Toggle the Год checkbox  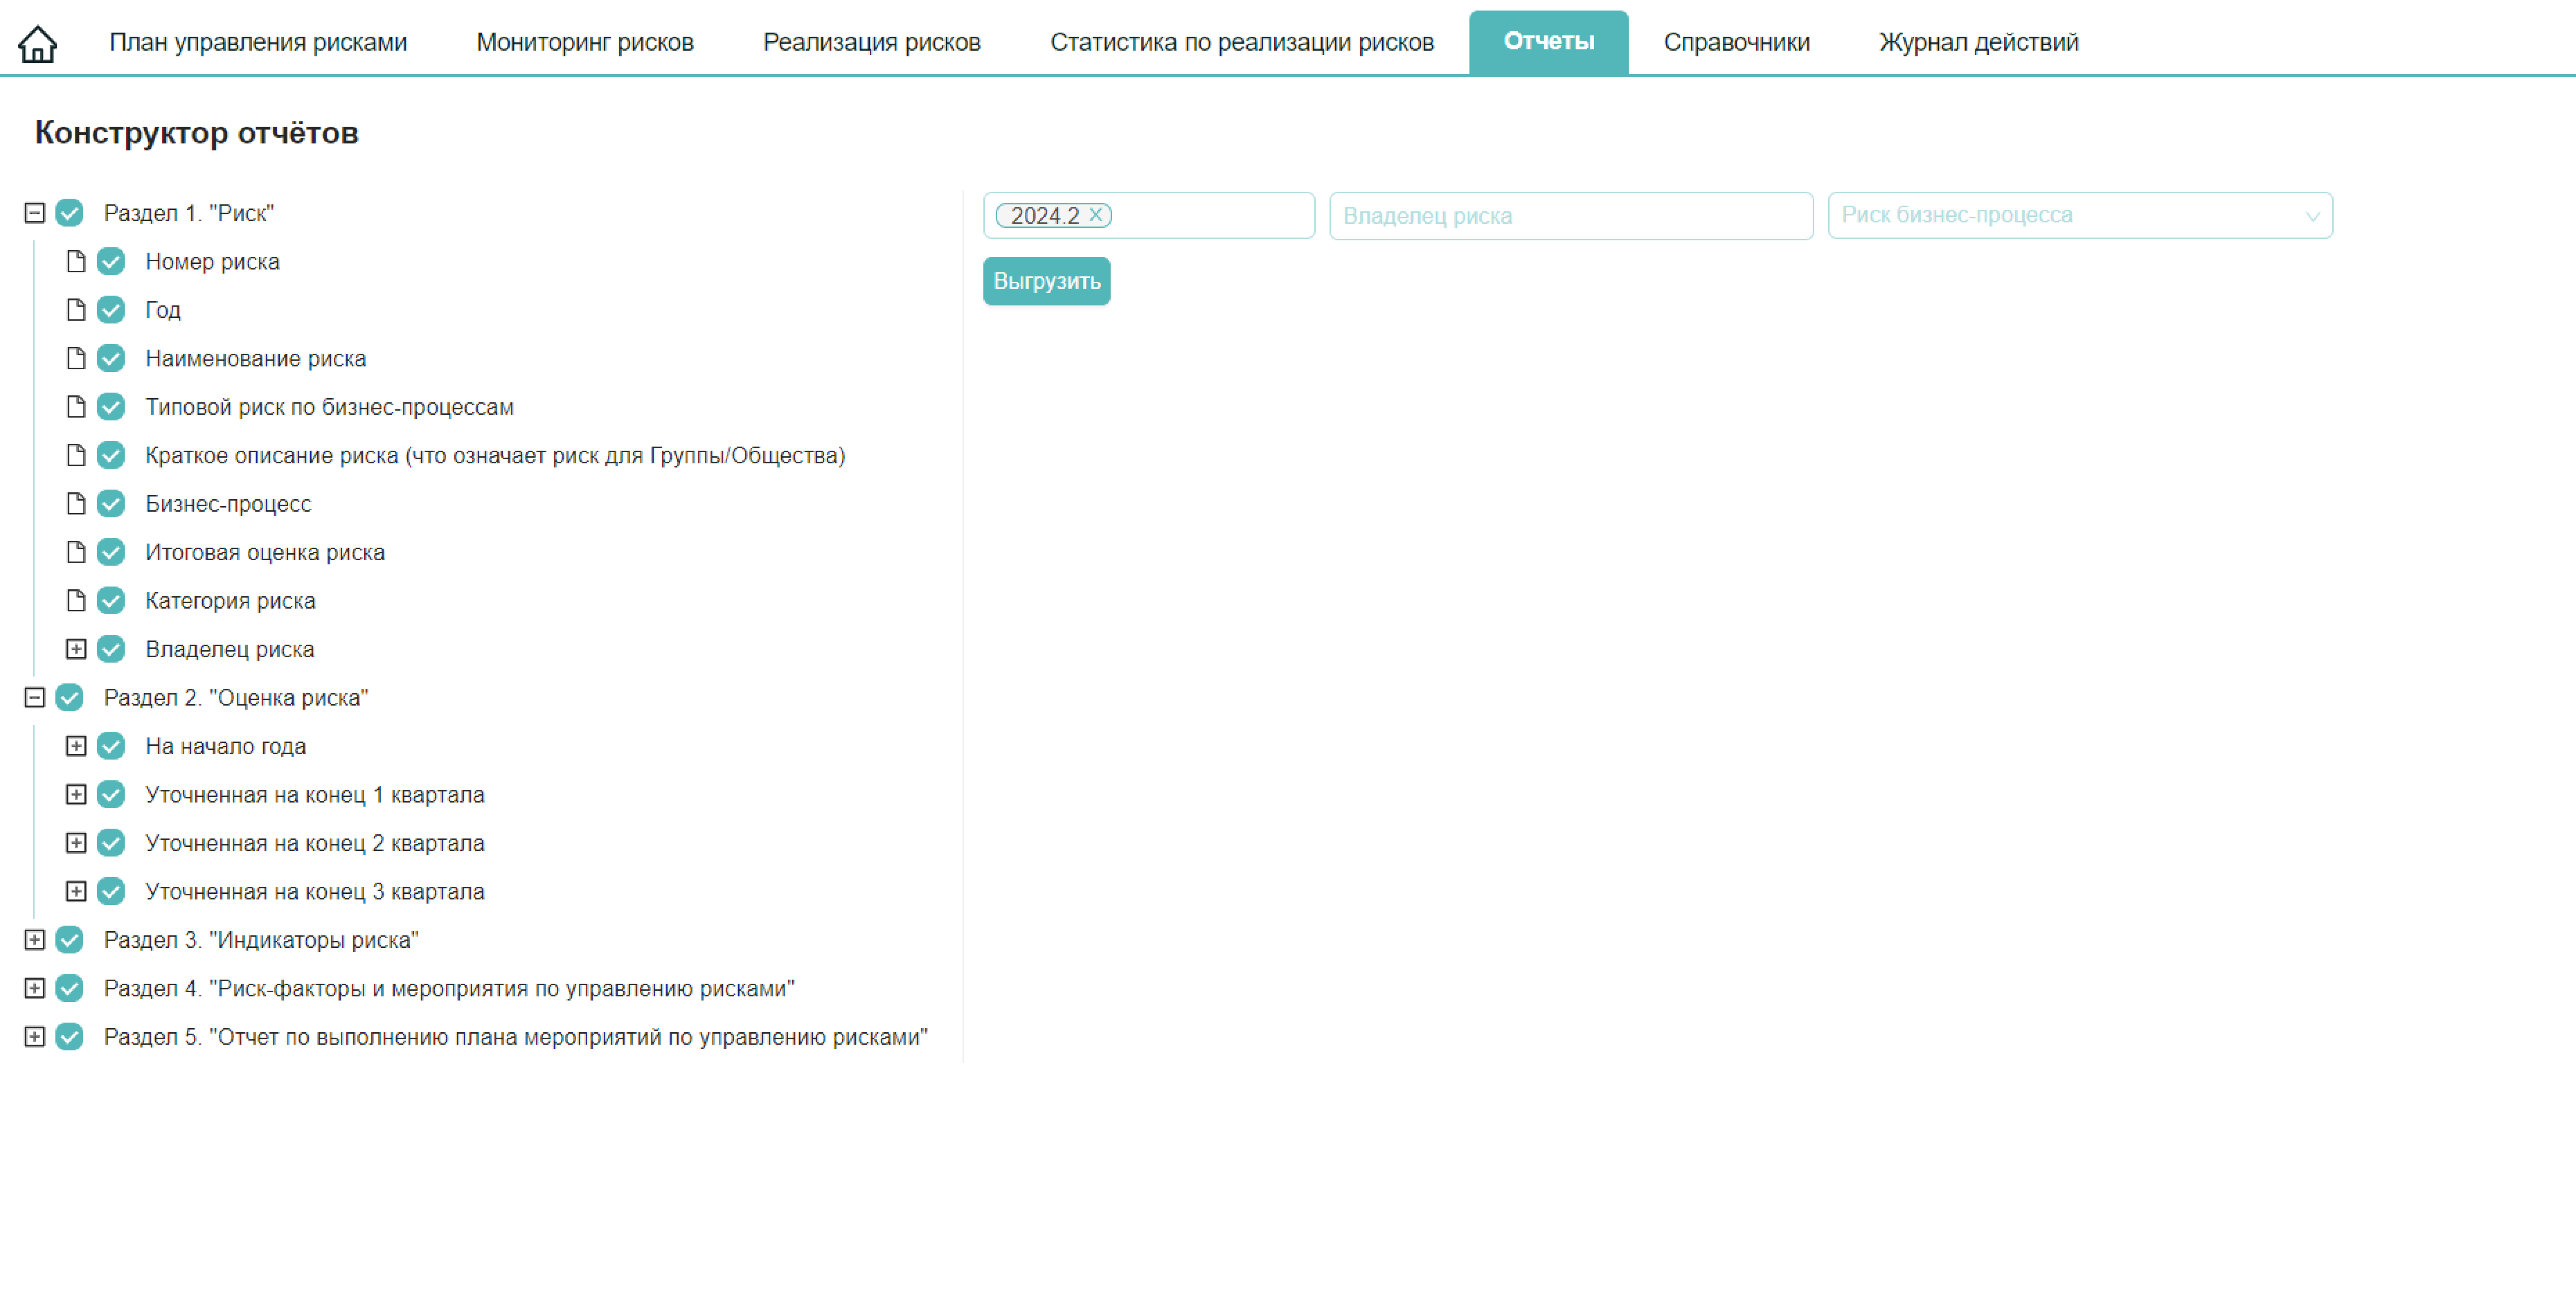(111, 310)
